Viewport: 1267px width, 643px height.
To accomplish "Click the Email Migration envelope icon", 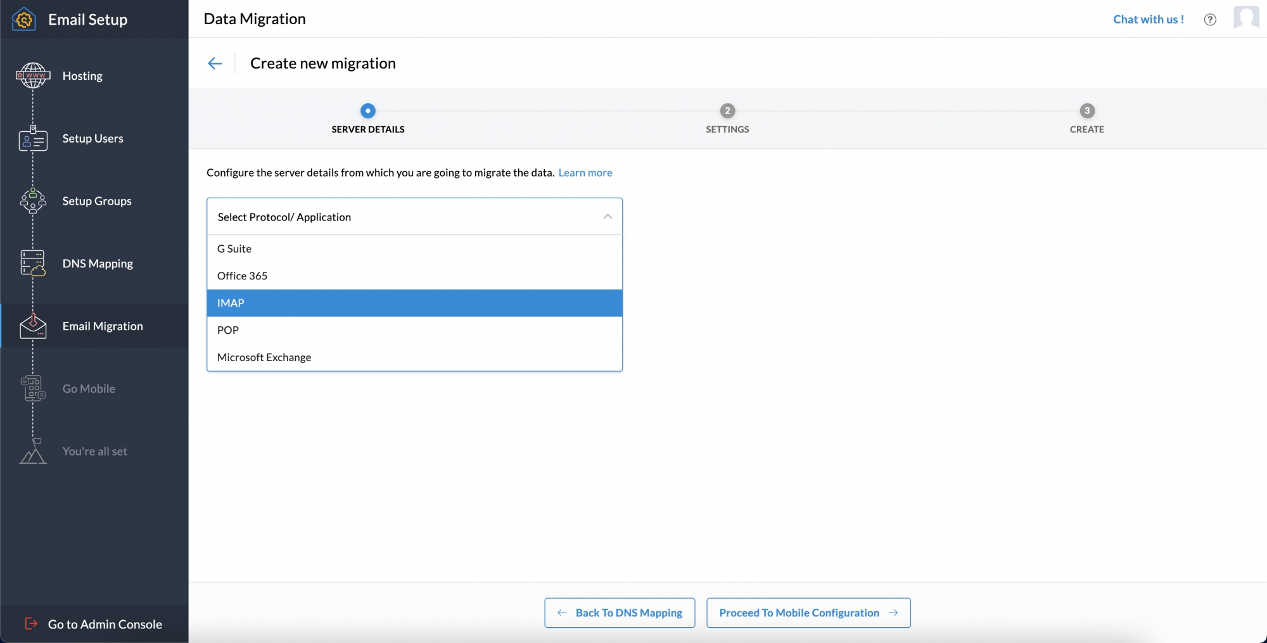I will pos(32,326).
